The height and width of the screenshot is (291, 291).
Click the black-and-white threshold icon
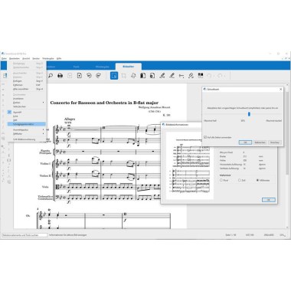[x=201, y=75]
